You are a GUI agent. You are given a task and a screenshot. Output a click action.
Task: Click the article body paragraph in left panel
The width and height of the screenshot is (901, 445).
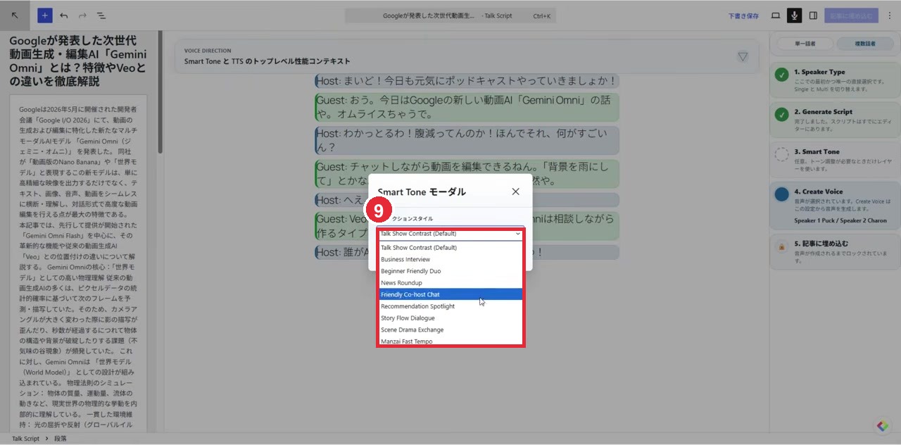pos(78,268)
